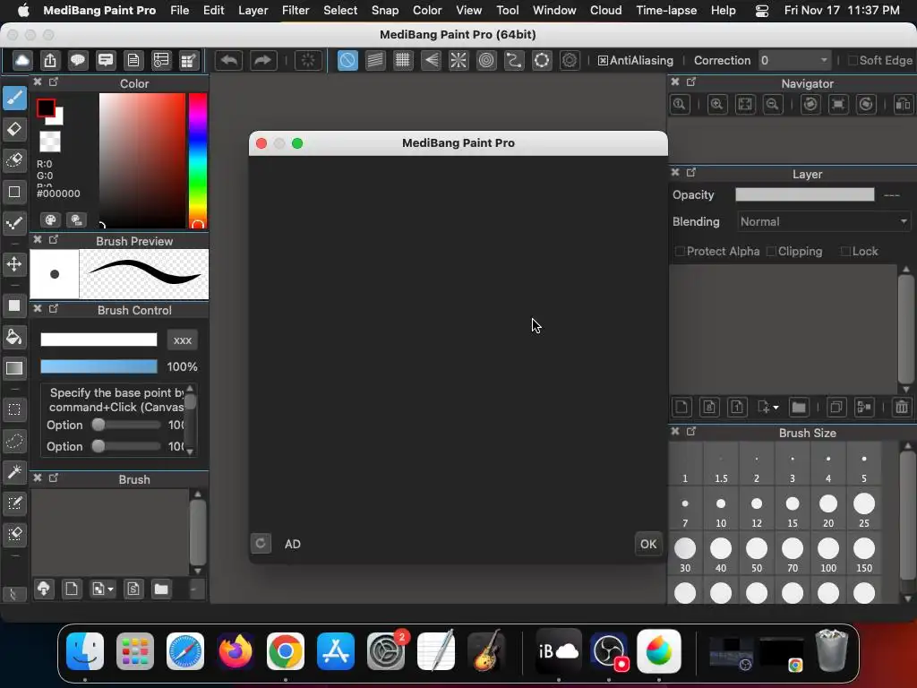917x688 pixels.
Task: Choose brush size 7 preset
Action: (685, 510)
